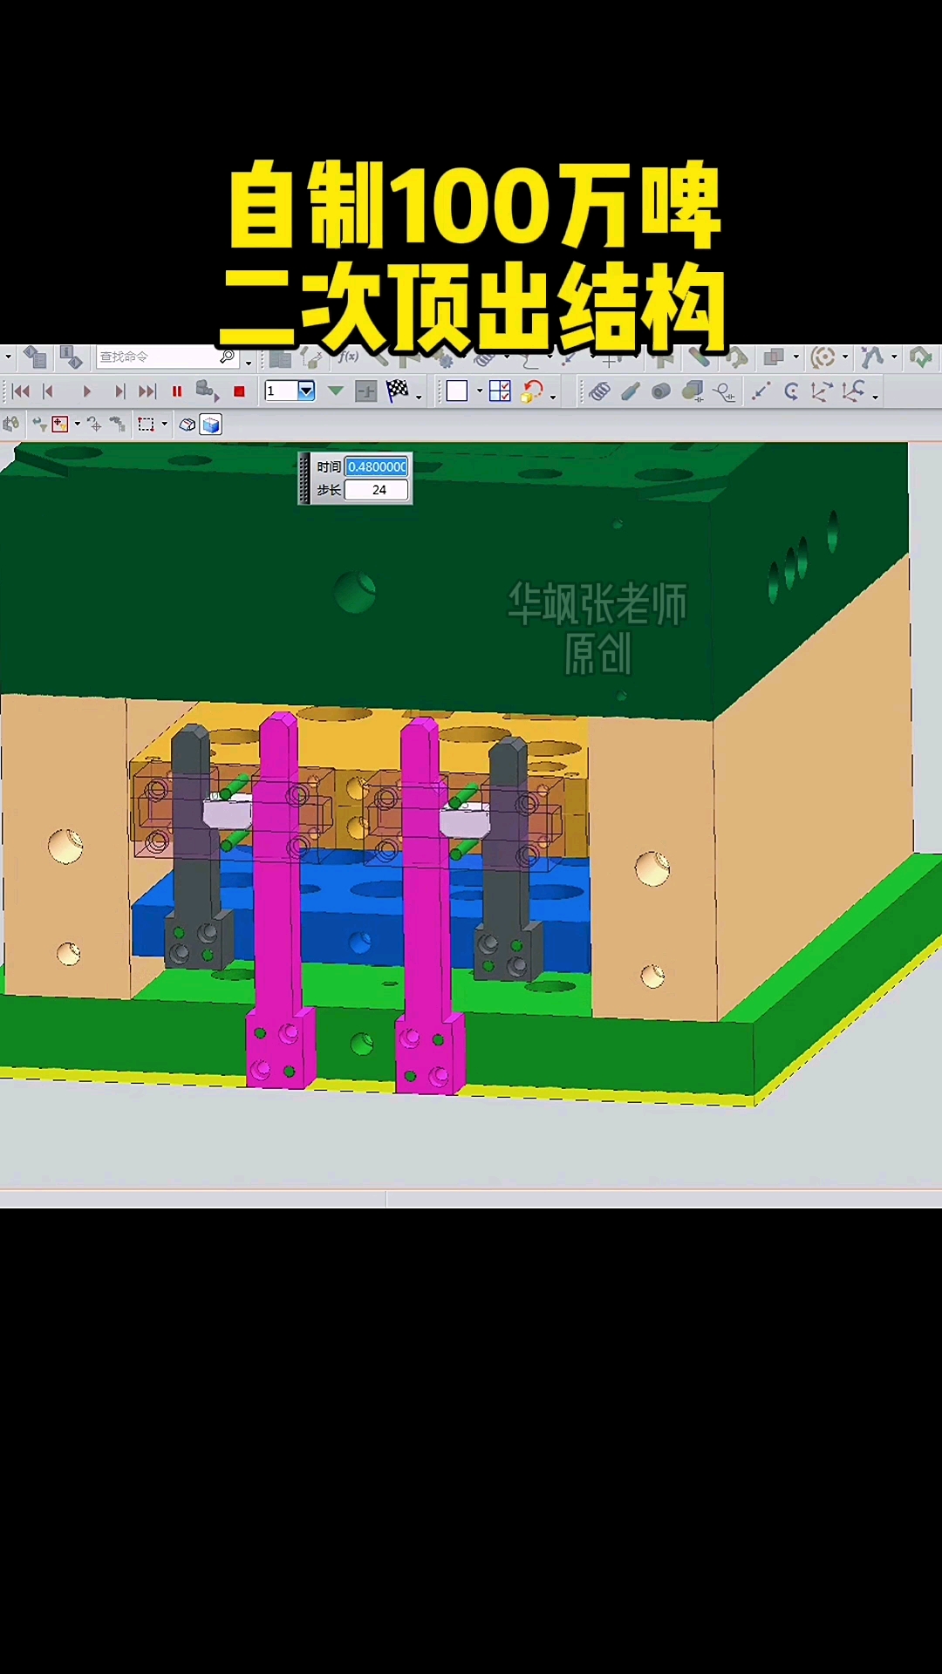Skip to the last animation step

(x=147, y=391)
